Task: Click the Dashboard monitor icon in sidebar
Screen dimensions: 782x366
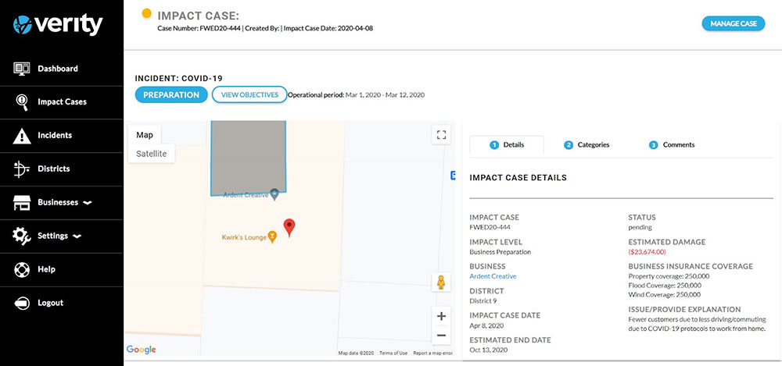Action: pos(22,69)
